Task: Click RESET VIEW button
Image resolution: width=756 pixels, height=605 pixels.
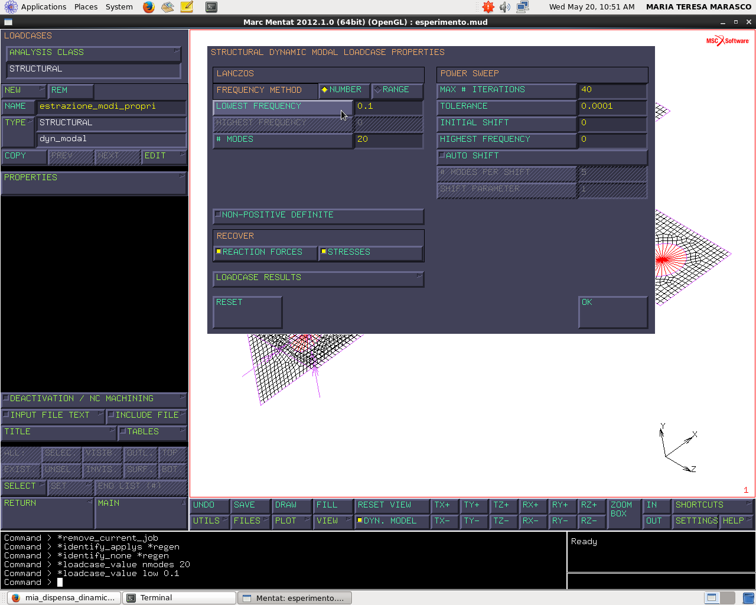Action: click(393, 506)
